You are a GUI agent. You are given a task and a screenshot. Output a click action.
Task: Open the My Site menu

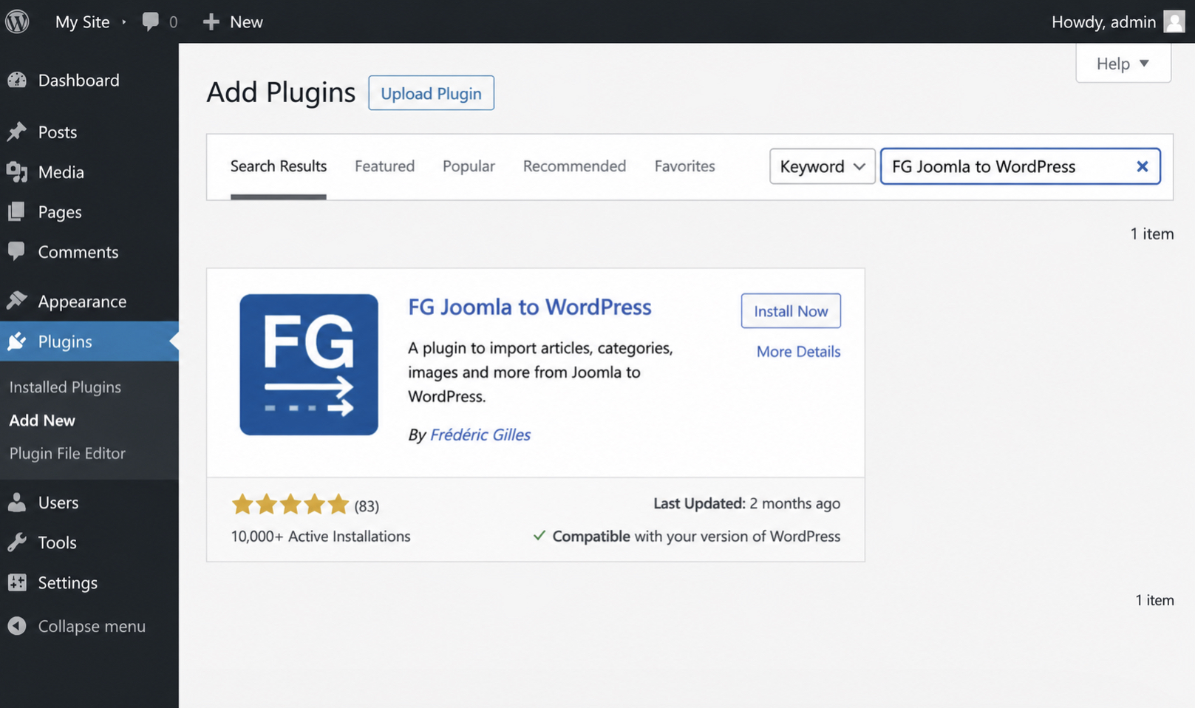point(82,22)
